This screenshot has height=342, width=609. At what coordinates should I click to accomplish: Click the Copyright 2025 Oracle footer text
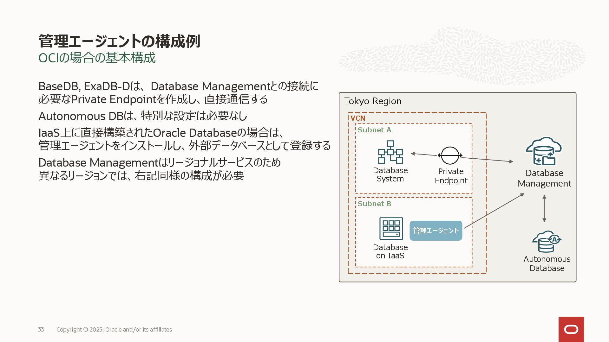[x=114, y=329]
